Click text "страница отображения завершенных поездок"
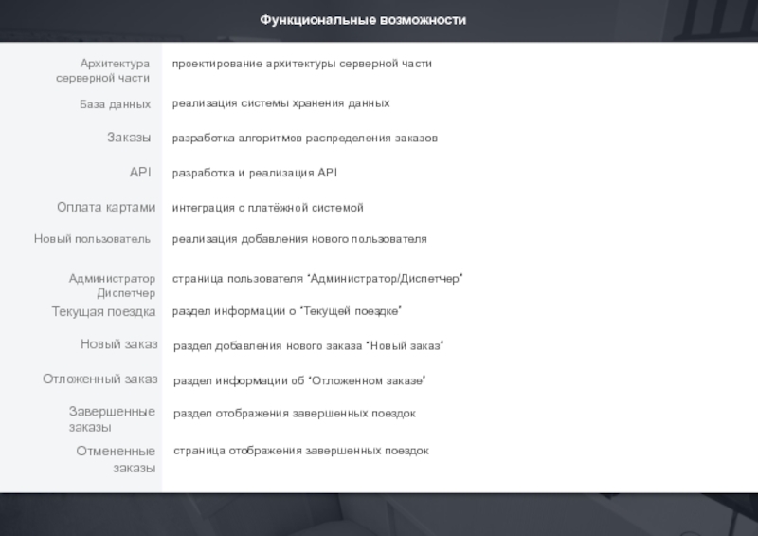Image resolution: width=758 pixels, height=536 pixels. (x=300, y=451)
